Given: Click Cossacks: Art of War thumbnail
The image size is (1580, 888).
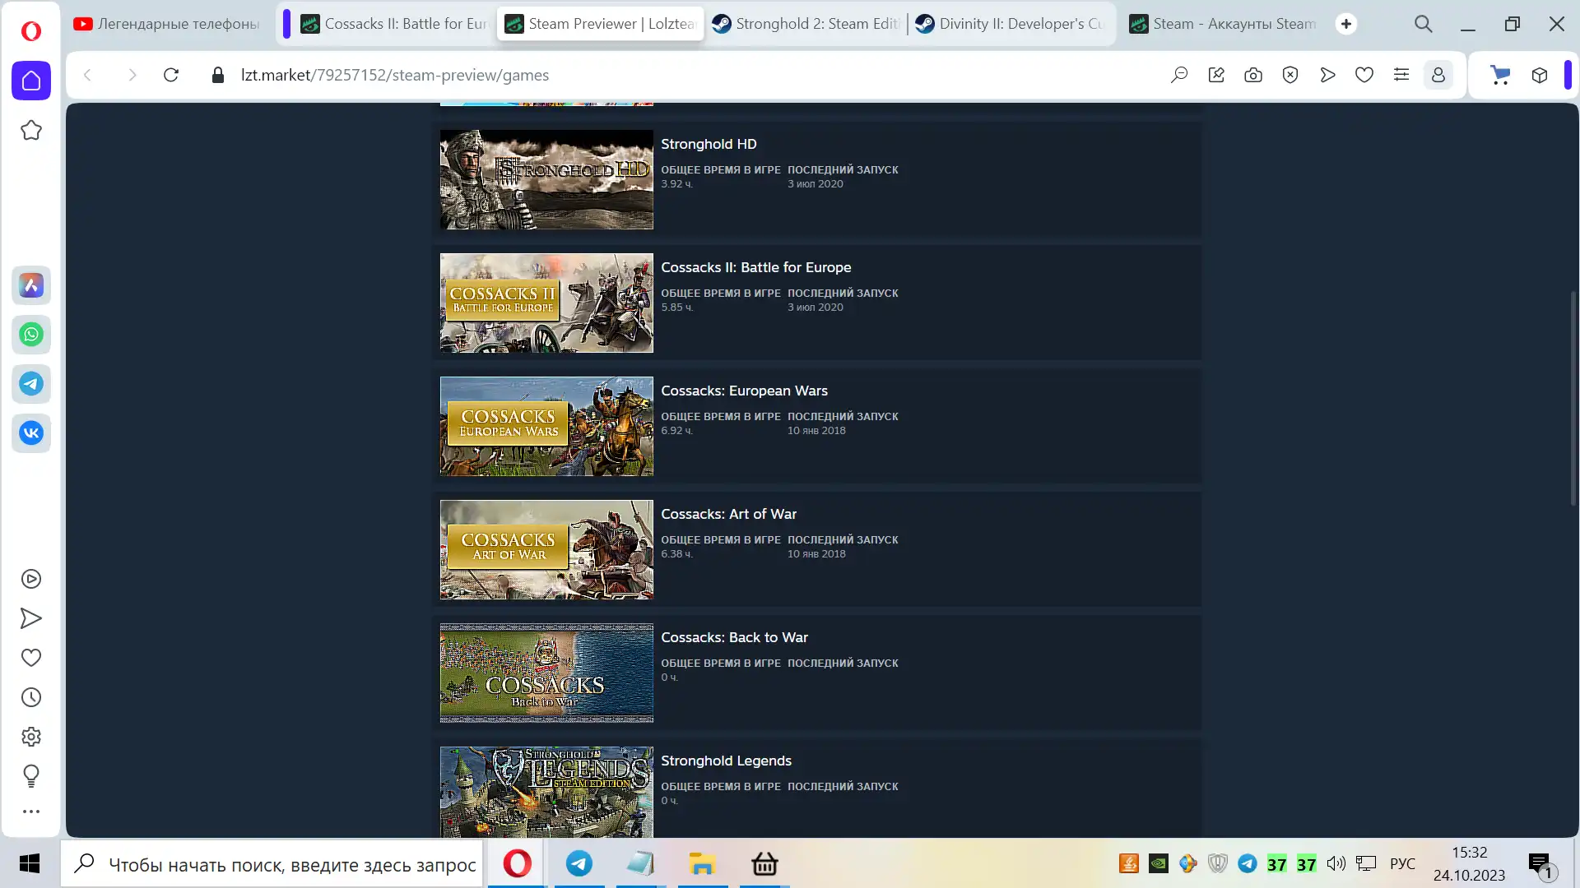Looking at the screenshot, I should point(546,549).
